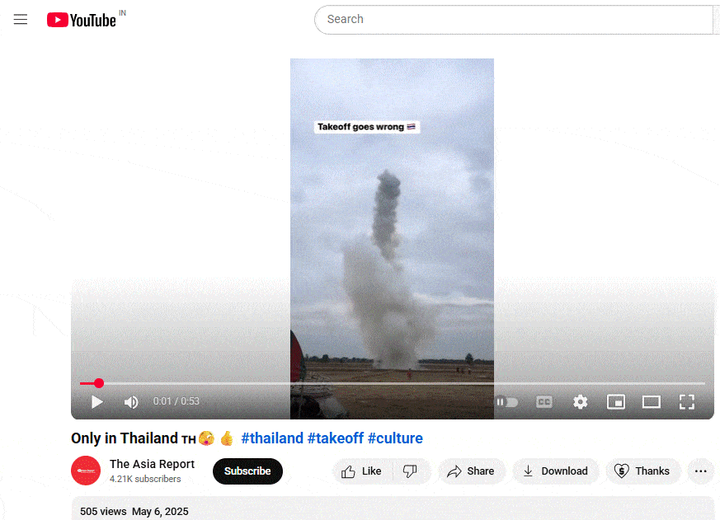The width and height of the screenshot is (720, 520).
Task: Enter full screen mode
Action: 687,402
